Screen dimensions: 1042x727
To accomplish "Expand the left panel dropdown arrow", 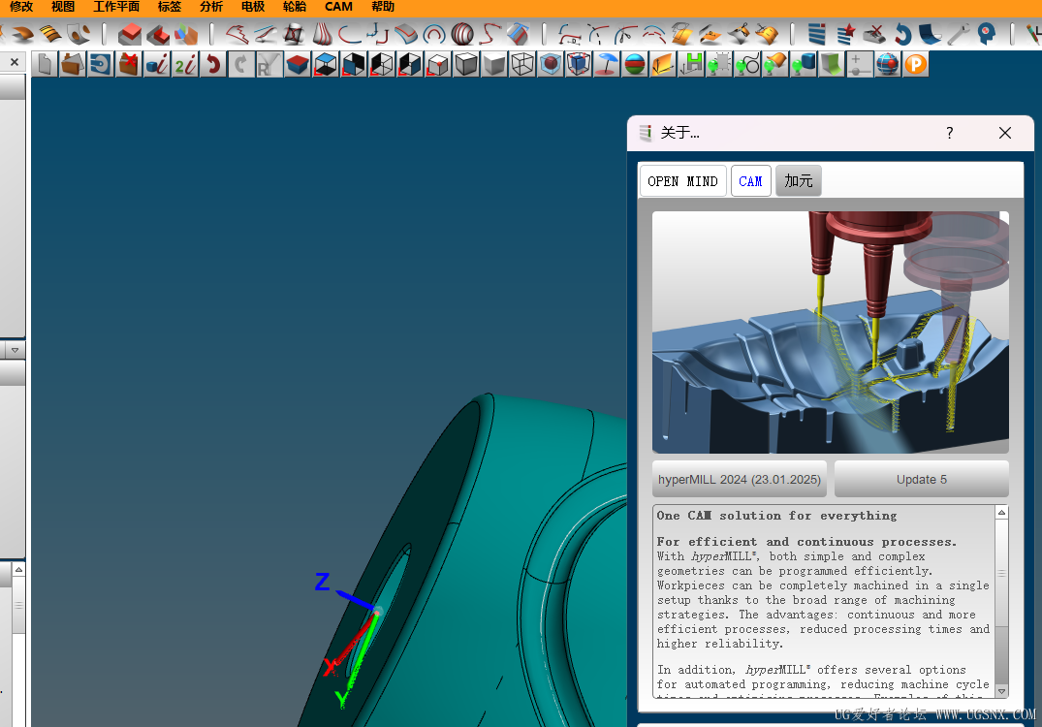I will point(15,349).
